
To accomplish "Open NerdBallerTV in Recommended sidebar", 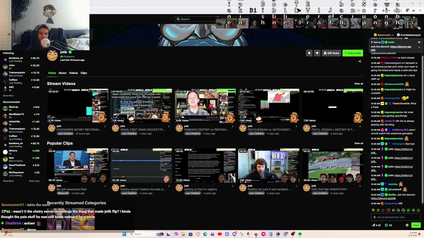I will coord(21,116).
